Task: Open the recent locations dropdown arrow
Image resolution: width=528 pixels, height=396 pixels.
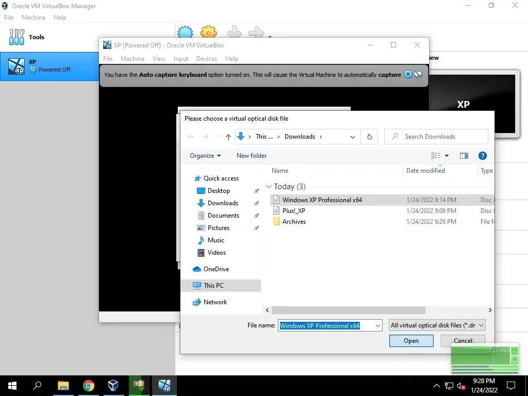Action: 218,137
